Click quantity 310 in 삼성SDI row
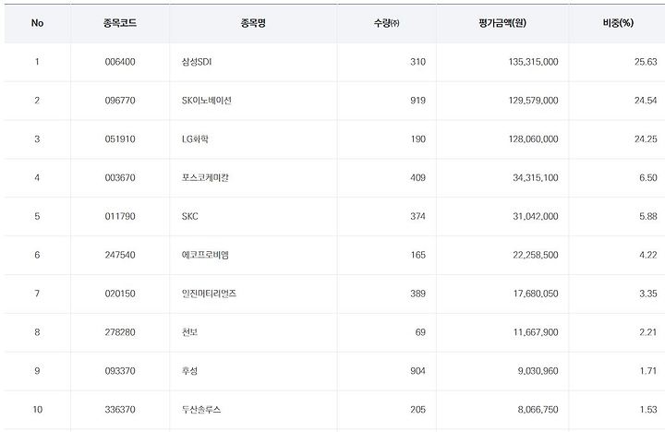This screenshot has height=432, width=665. tap(417, 62)
